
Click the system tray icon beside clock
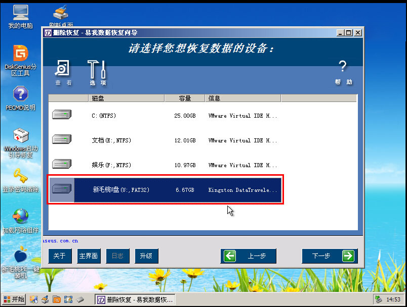tap(379, 299)
